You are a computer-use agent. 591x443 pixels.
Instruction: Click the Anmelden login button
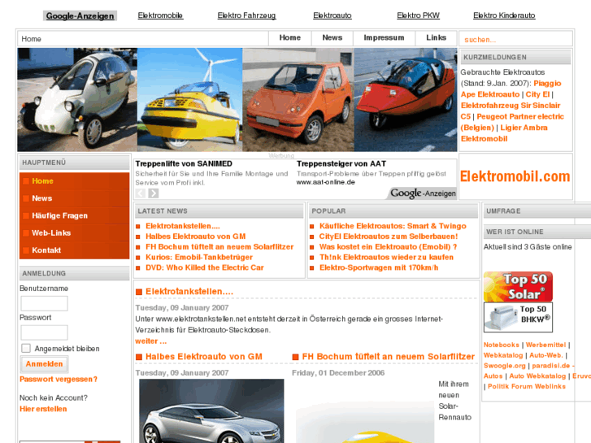[x=44, y=364]
